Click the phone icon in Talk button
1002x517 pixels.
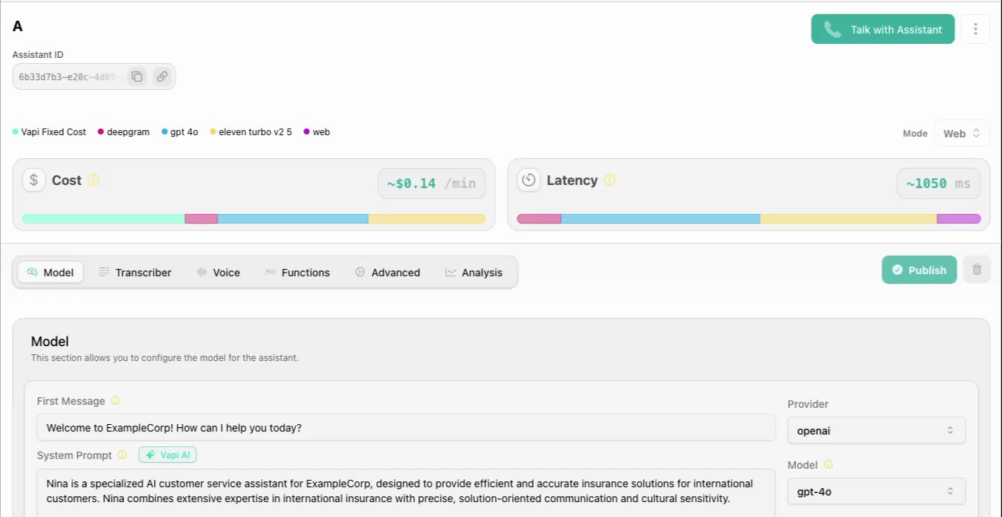point(833,30)
